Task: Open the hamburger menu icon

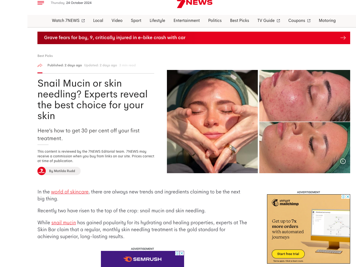Action: (x=41, y=3)
